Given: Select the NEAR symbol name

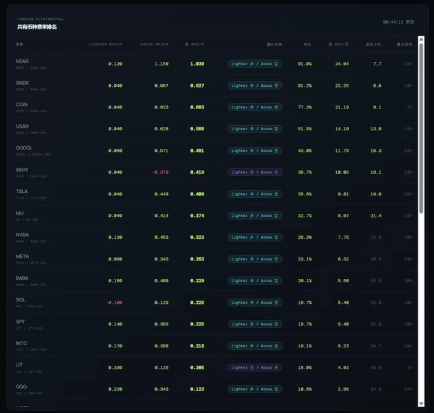Looking at the screenshot, I should click(22, 61).
